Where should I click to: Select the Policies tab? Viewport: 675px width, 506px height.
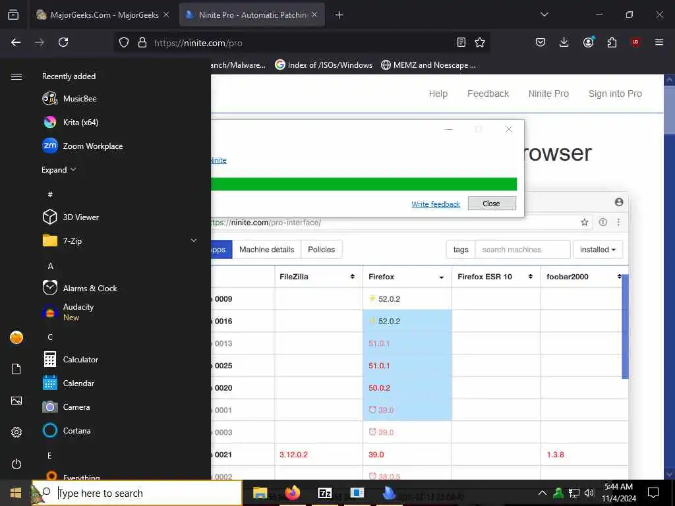[321, 250]
